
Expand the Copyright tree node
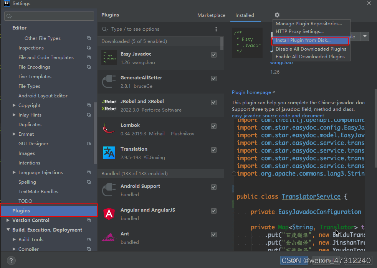tap(14, 105)
